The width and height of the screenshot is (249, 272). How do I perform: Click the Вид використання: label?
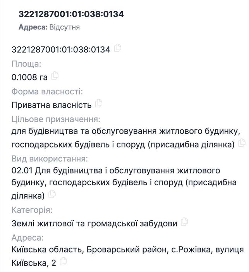point(50,159)
